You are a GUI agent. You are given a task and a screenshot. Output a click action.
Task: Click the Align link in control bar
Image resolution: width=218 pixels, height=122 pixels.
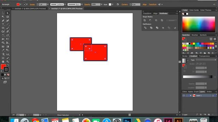coord(144,4)
